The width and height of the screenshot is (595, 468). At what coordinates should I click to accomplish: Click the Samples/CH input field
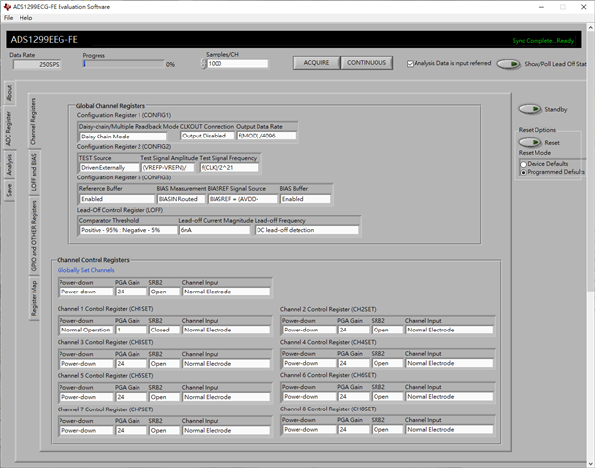[x=238, y=63]
